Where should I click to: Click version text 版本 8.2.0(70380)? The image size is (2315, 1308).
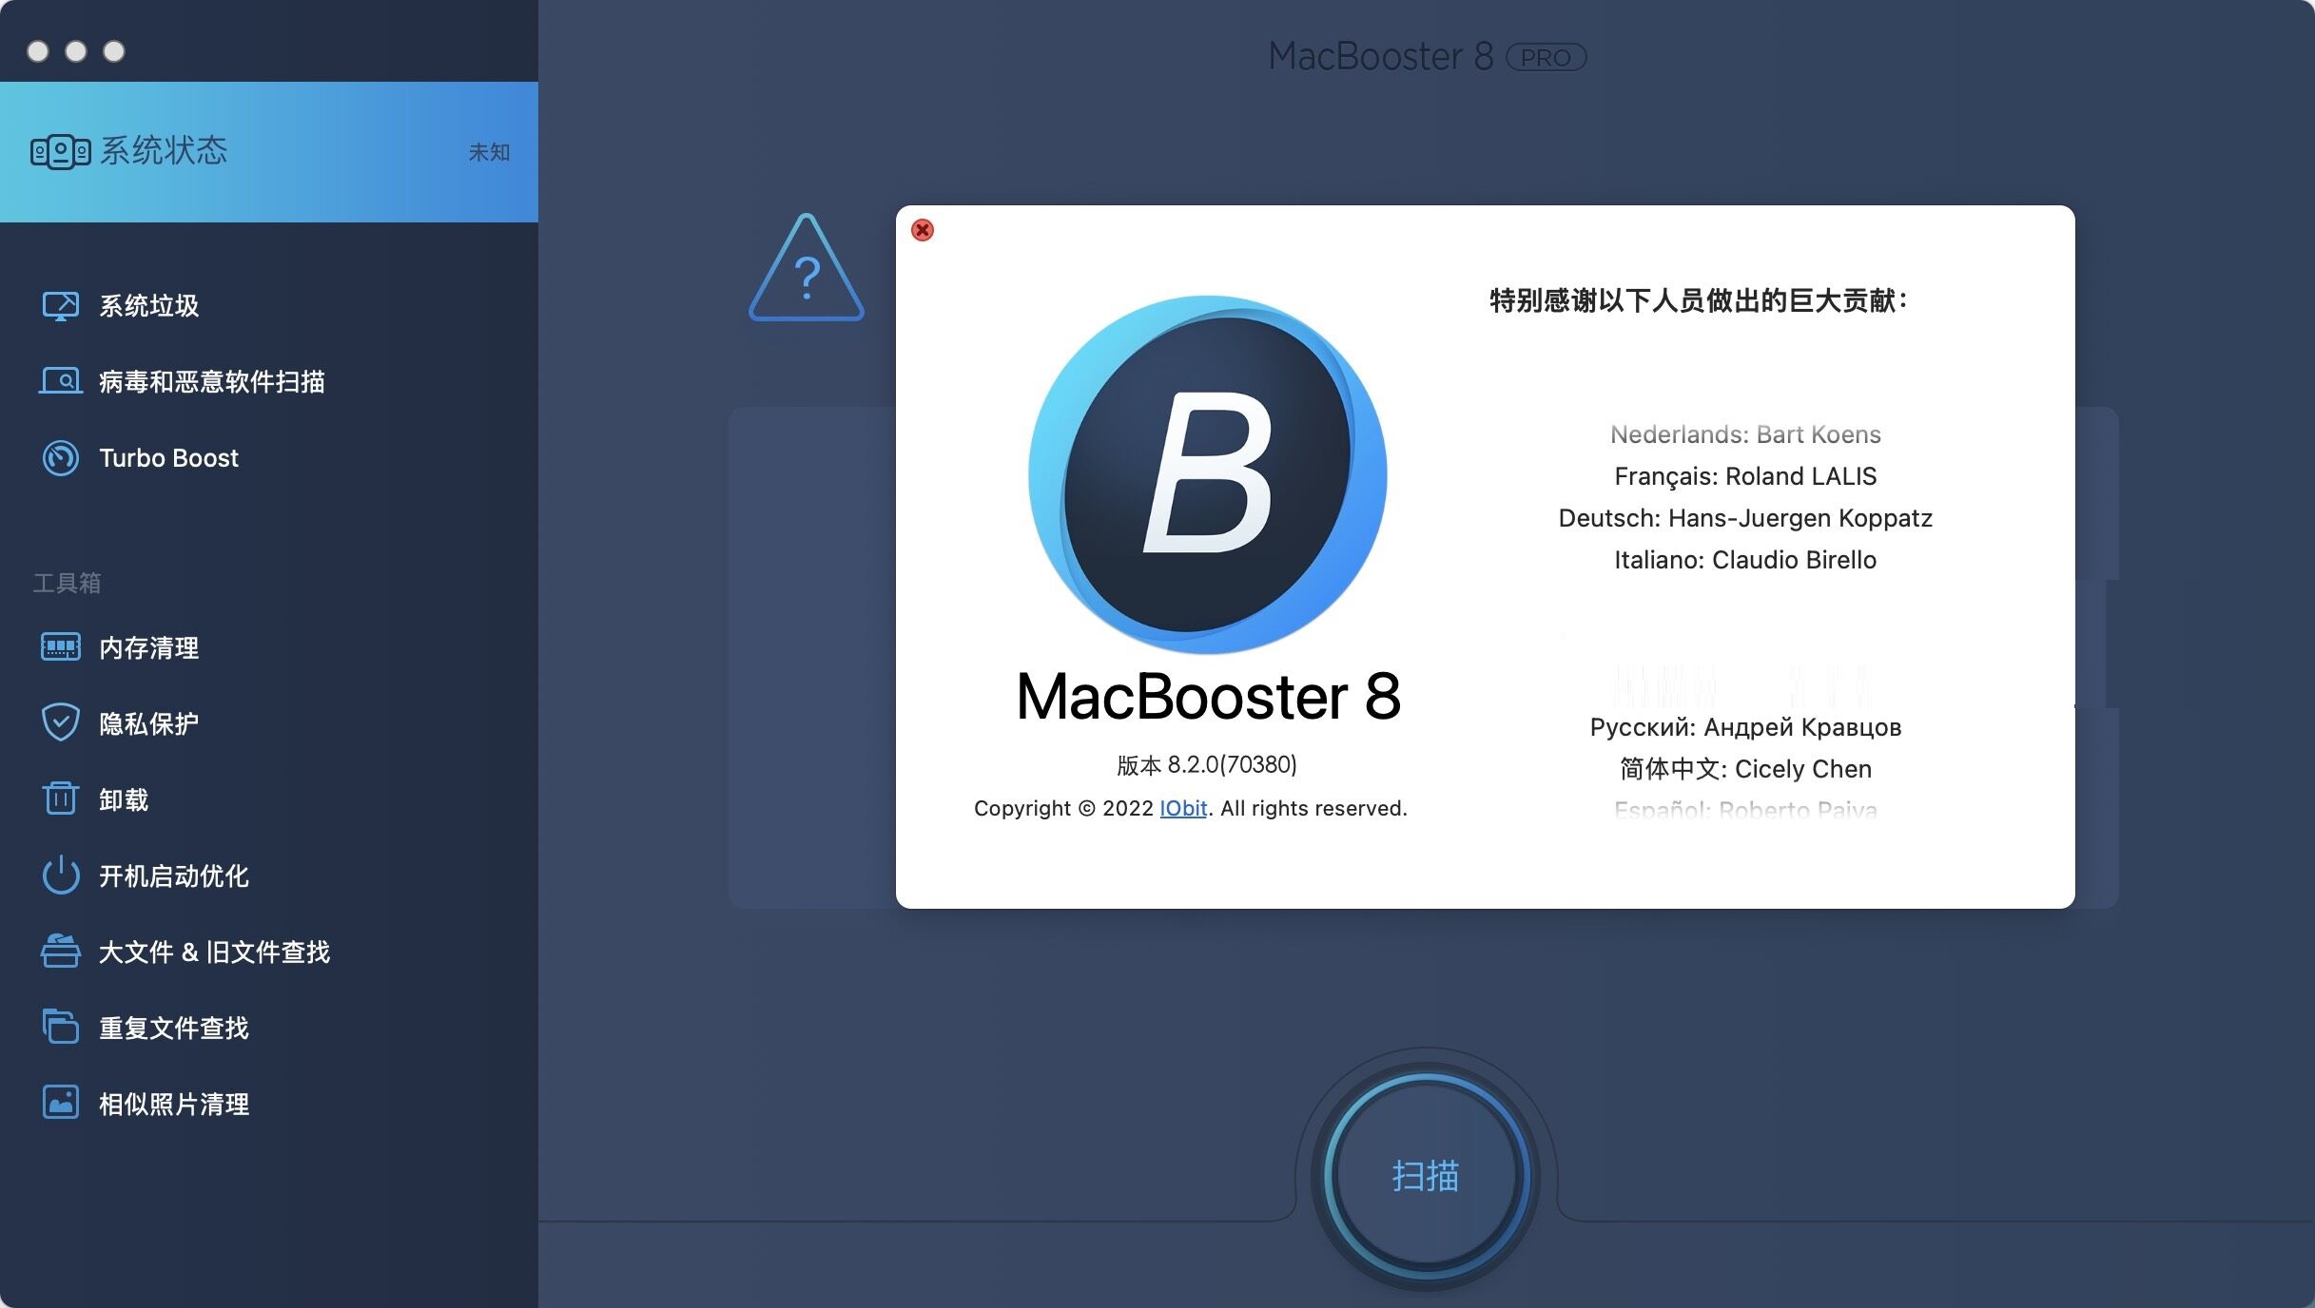click(1207, 764)
